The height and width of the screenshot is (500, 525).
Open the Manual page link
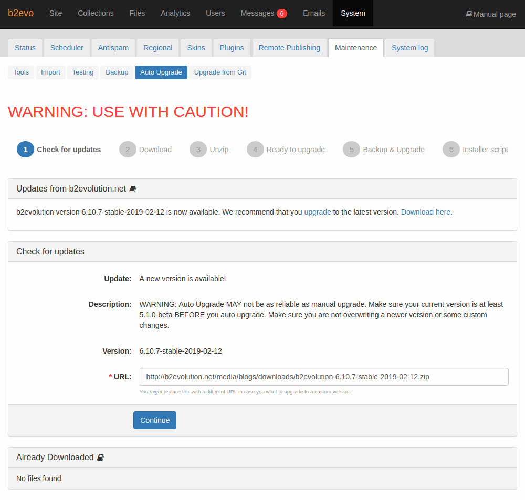pos(491,14)
